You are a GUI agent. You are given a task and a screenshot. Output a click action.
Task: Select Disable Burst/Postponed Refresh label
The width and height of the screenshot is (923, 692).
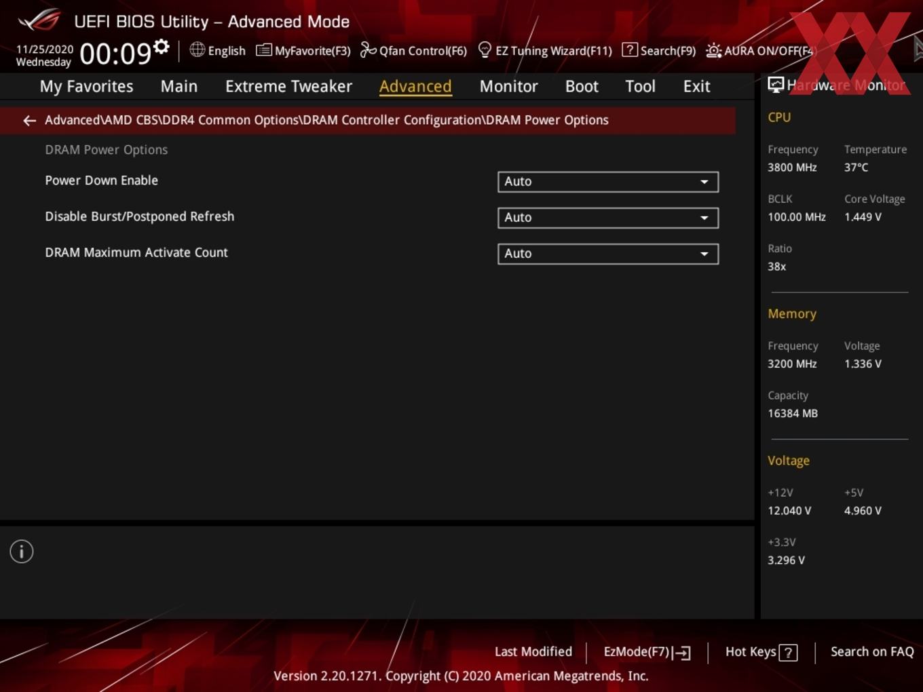139,216
